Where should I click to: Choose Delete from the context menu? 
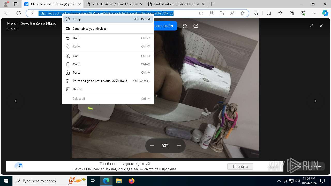click(108, 89)
